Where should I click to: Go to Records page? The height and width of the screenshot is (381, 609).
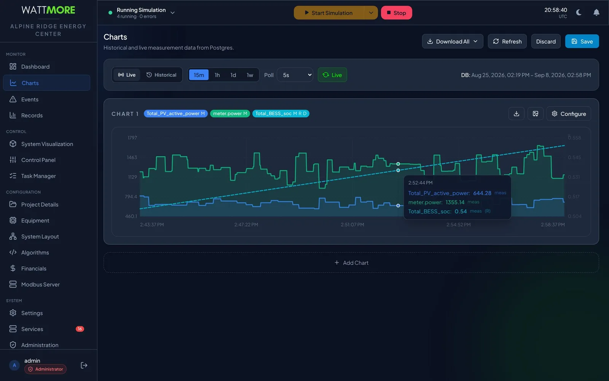[46, 115]
